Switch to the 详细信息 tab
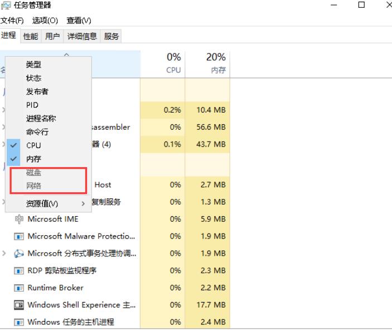 pyautogui.click(x=82, y=36)
